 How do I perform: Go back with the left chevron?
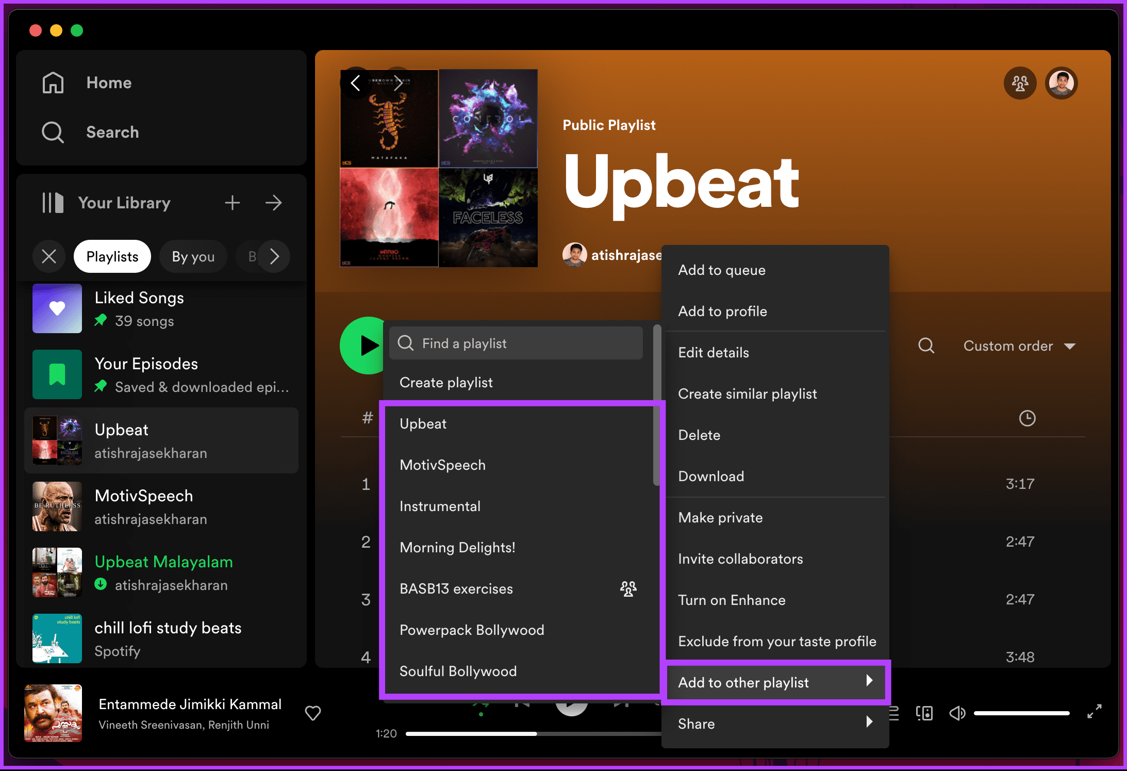355,83
